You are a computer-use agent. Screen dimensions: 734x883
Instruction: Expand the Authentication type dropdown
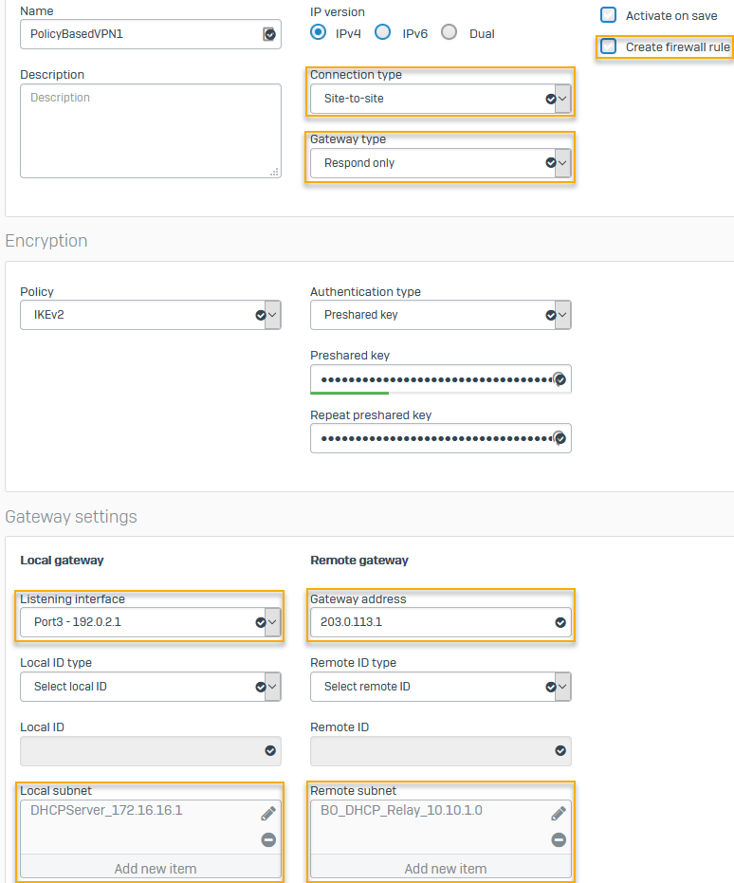pyautogui.click(x=440, y=315)
